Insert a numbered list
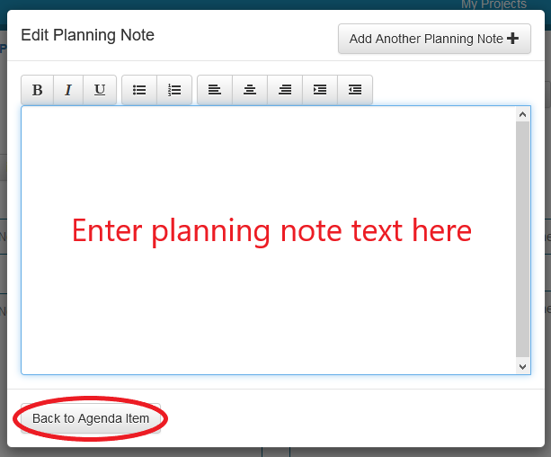551x457 pixels. click(x=174, y=90)
